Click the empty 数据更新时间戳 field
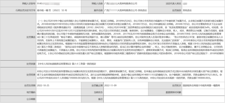 (x=203, y=92)
